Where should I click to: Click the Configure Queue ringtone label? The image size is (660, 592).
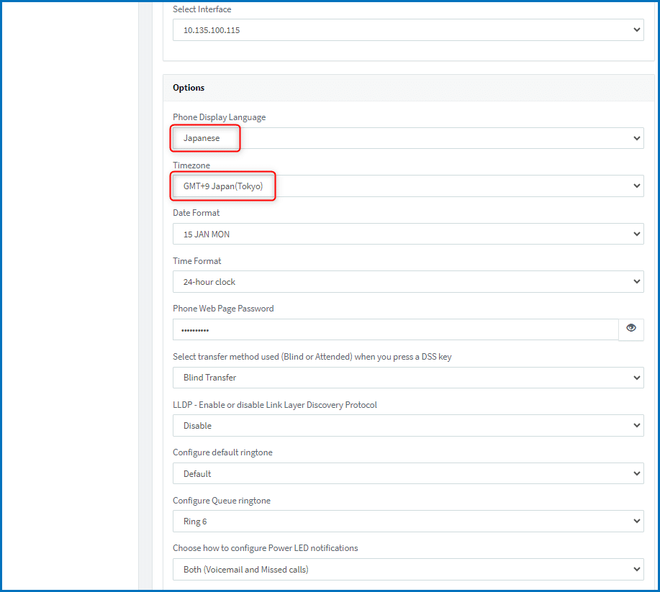click(222, 501)
